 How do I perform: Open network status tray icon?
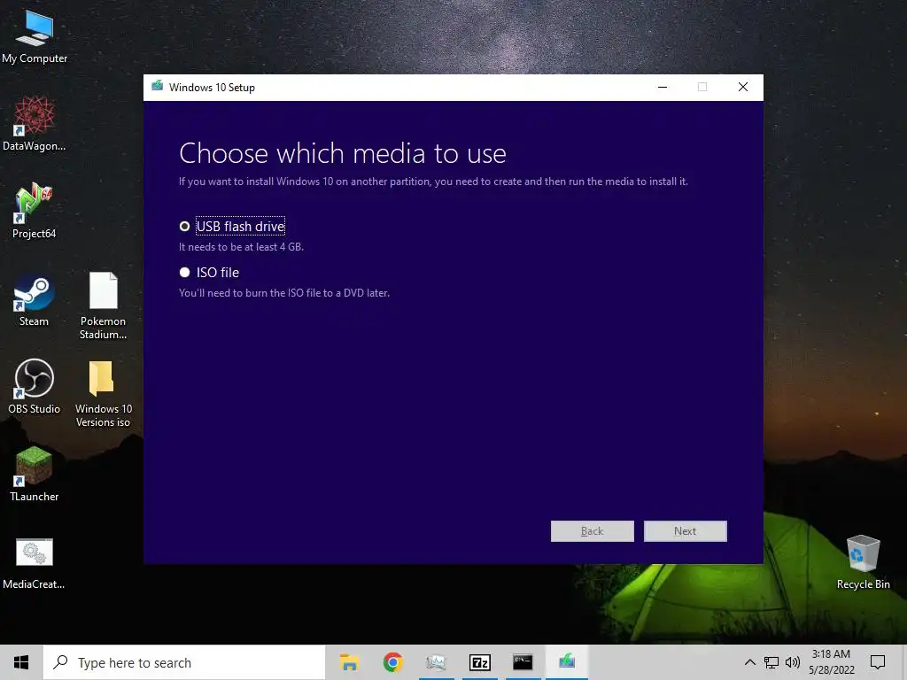[x=771, y=662]
